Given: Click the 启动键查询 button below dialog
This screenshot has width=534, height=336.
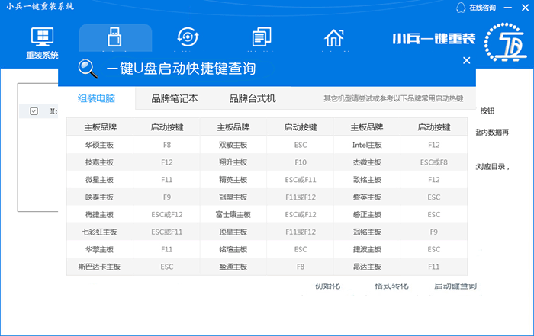Looking at the screenshot, I should [455, 286].
